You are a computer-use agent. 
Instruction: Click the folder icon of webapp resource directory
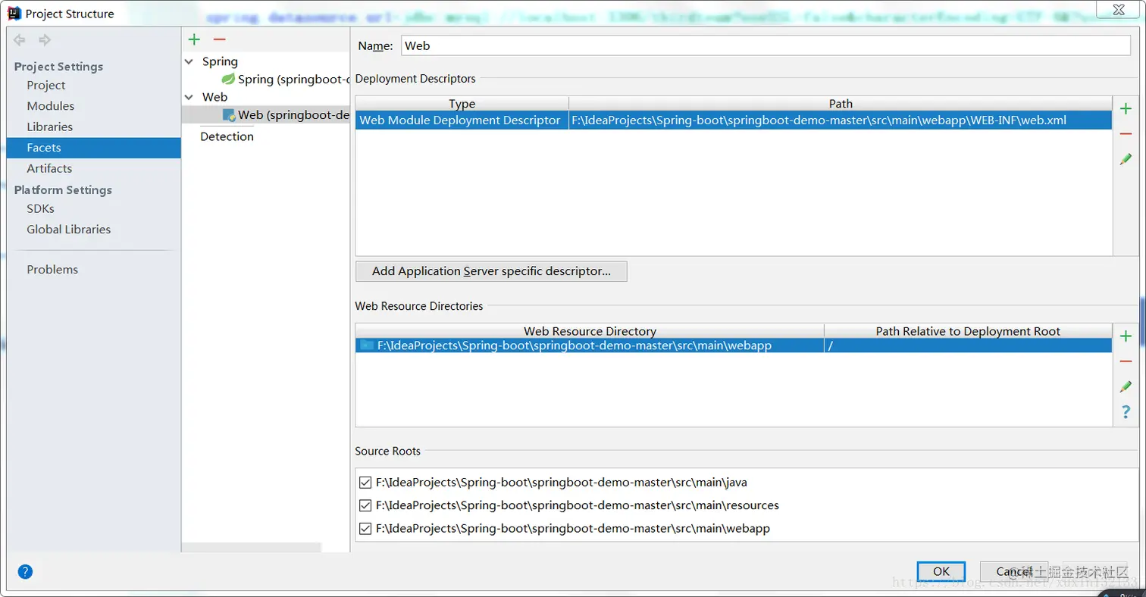pyautogui.click(x=367, y=345)
